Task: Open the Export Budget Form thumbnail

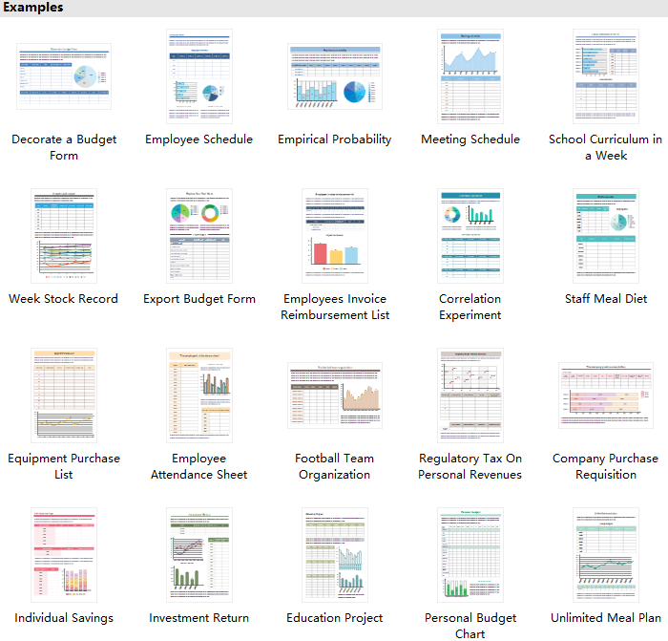Action: tap(199, 236)
